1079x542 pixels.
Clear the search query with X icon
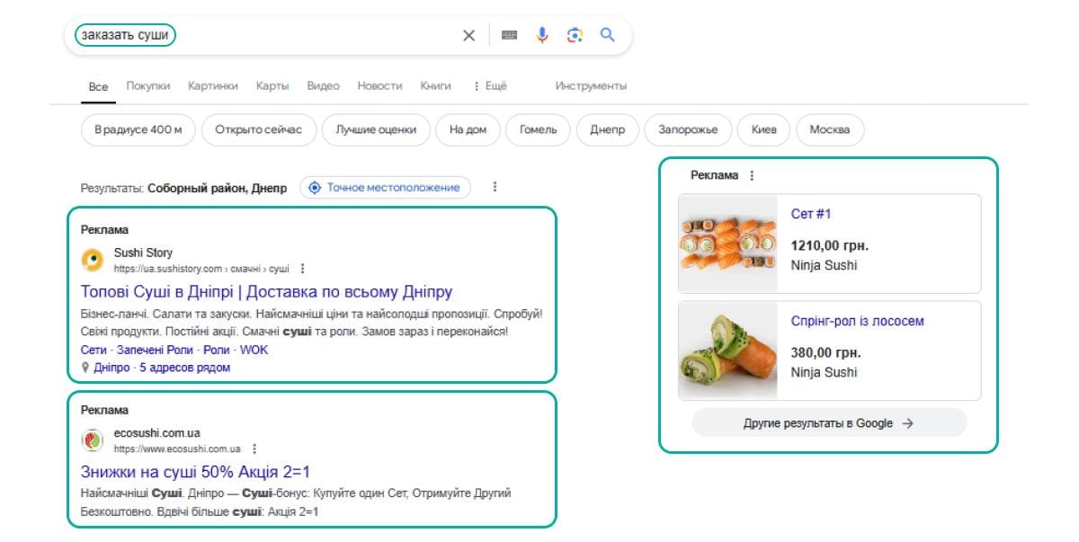468,36
